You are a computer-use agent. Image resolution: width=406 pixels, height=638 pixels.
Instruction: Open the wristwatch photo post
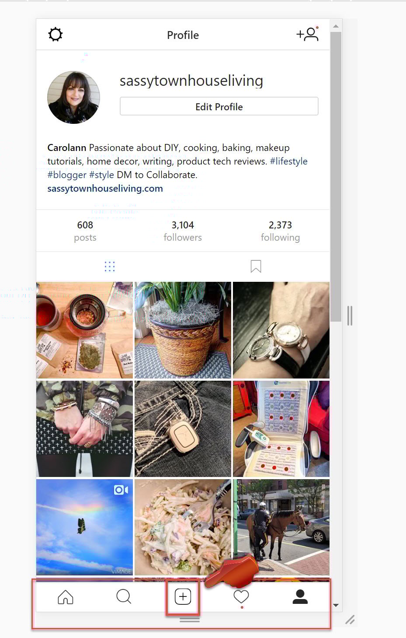pyautogui.click(x=281, y=330)
